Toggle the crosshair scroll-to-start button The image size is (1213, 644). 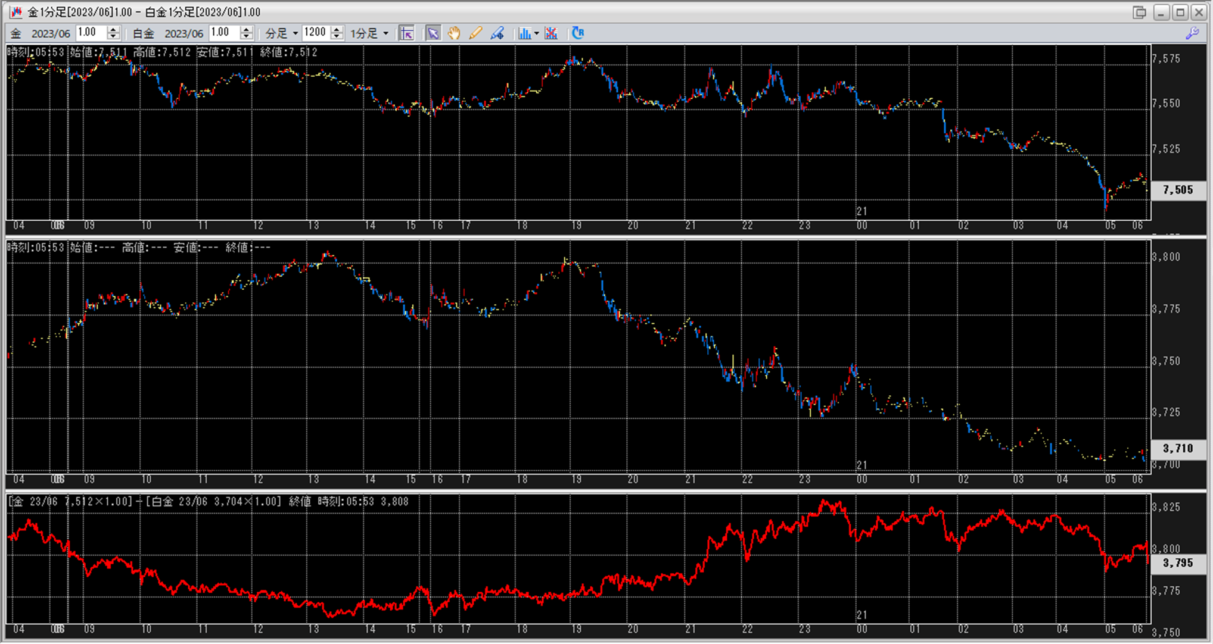[407, 33]
